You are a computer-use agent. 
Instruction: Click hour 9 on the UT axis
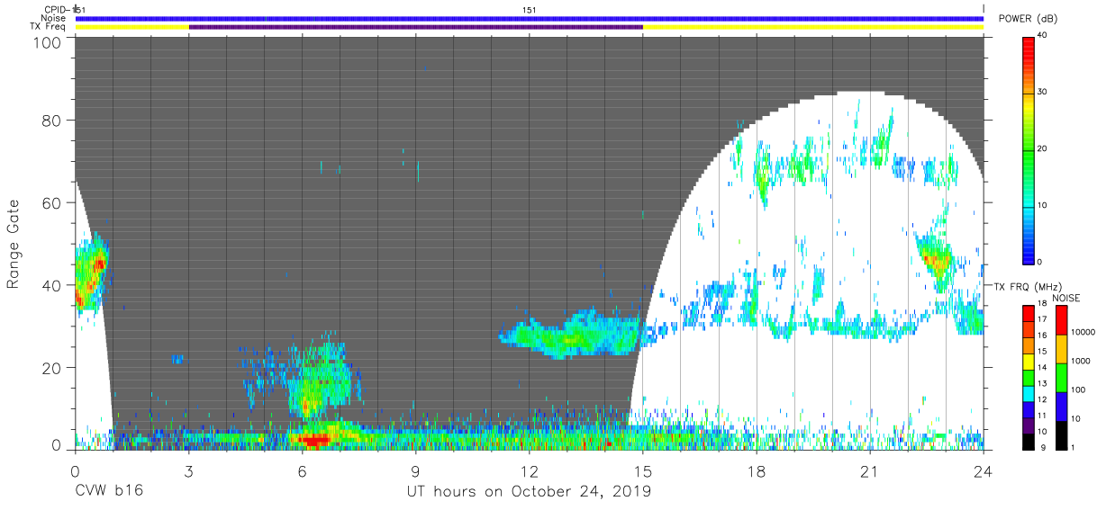point(416,470)
